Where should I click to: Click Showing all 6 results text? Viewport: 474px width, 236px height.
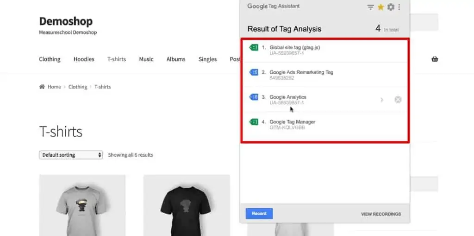(x=131, y=155)
